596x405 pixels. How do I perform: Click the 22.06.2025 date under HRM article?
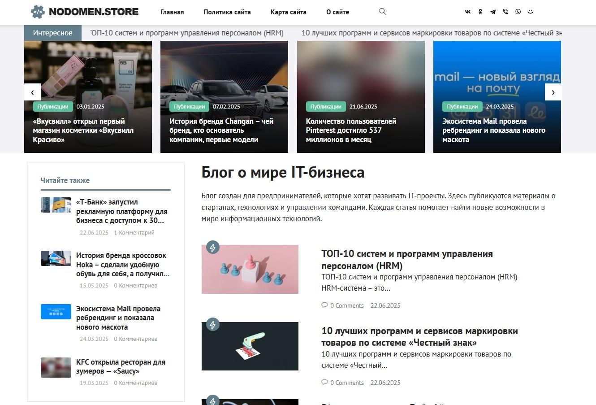(385, 305)
